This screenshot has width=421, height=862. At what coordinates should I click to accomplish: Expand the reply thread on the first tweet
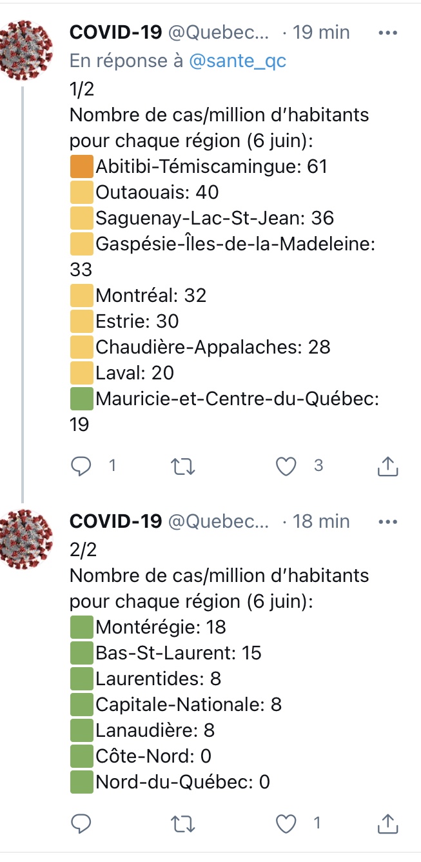click(112, 466)
